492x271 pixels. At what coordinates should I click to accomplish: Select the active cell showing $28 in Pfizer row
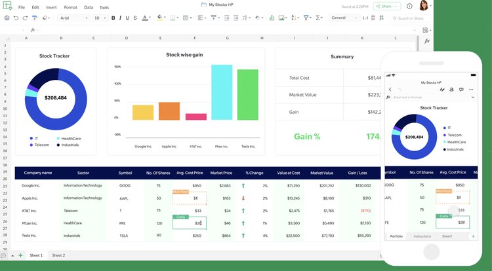190,223
